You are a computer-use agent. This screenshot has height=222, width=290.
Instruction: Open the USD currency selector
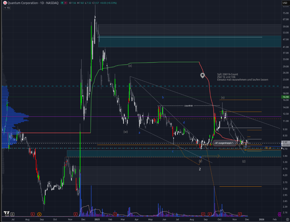click(285, 3)
